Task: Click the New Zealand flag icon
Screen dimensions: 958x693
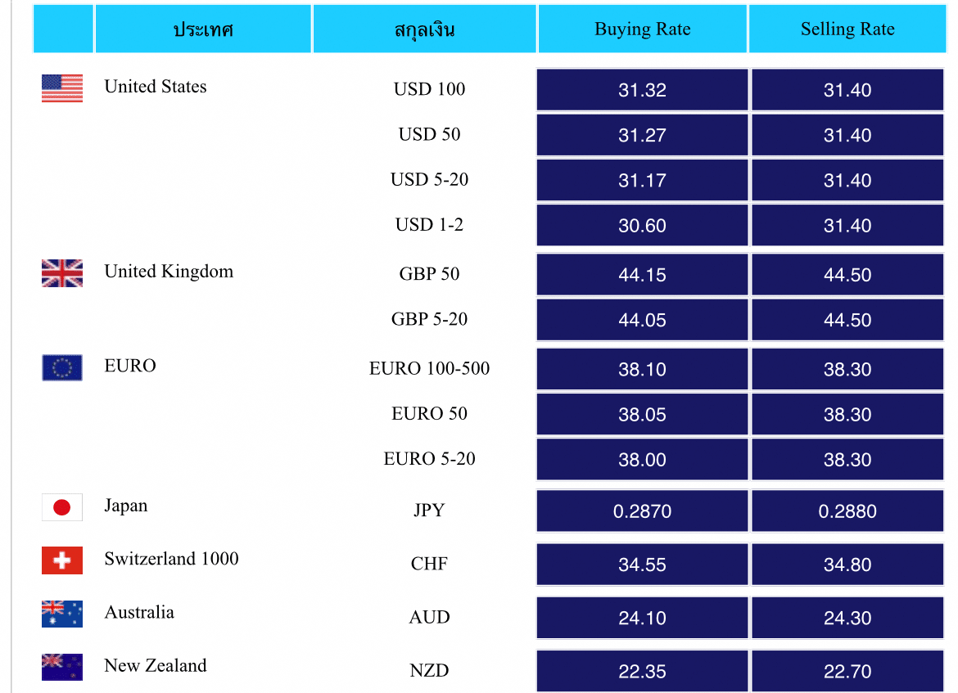Action: pos(62,668)
